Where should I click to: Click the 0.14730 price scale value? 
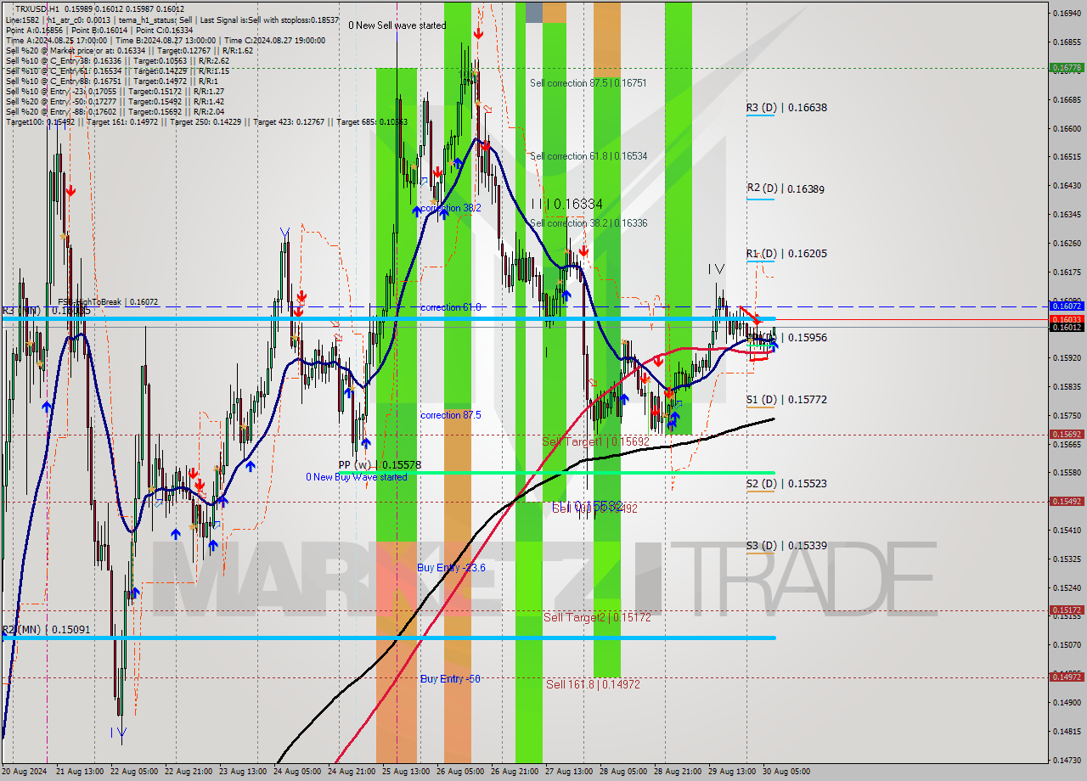coord(1067,760)
